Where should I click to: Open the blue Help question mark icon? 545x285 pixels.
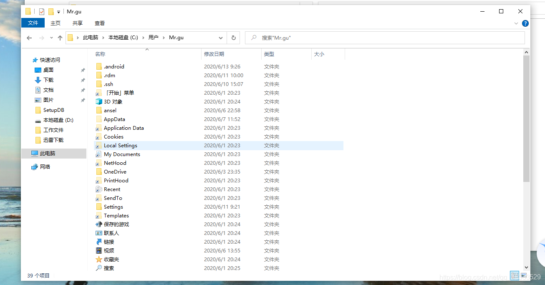point(525,23)
